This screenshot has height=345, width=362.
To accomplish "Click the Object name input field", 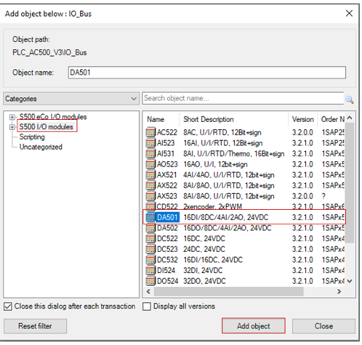I will point(207,73).
